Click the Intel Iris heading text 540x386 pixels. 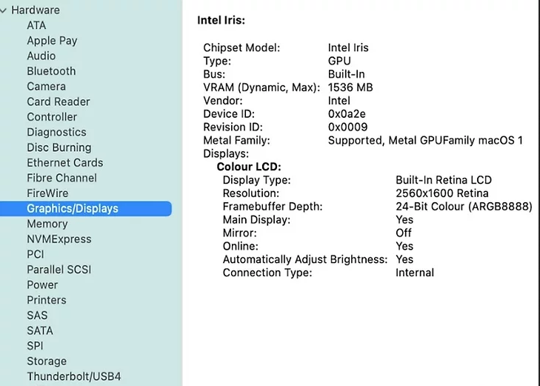pos(221,20)
